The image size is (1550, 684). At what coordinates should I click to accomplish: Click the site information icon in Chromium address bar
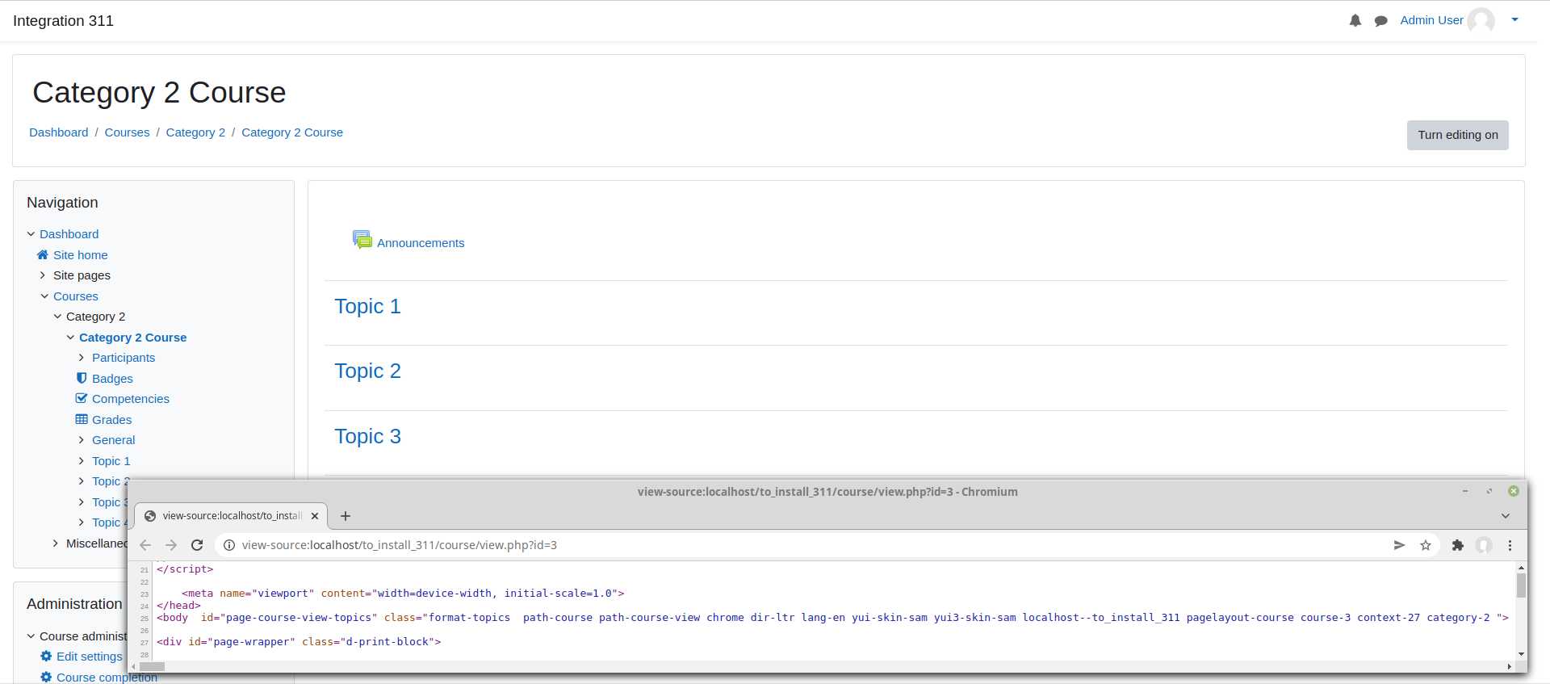point(229,545)
